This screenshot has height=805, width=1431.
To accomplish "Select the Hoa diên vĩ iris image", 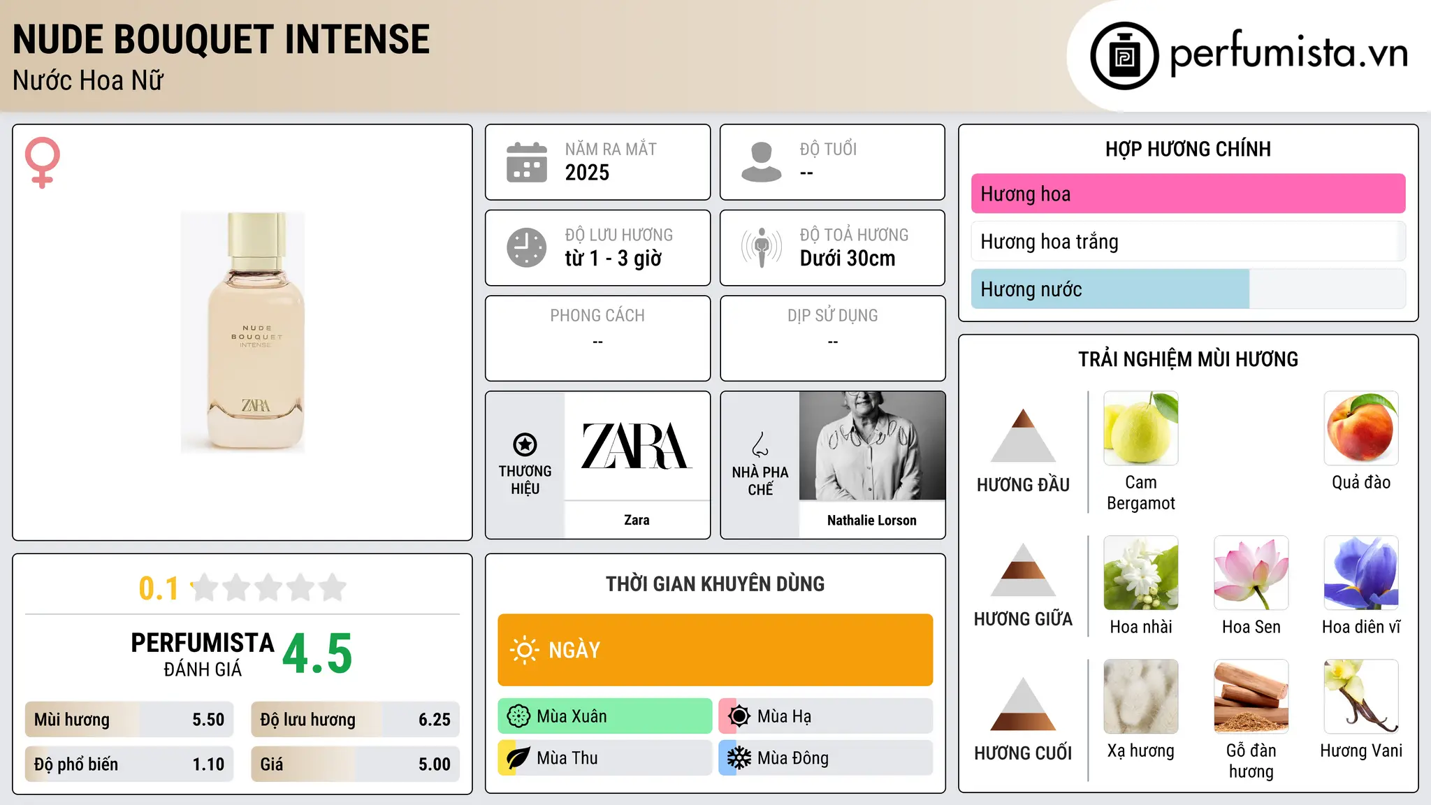I will click(1361, 573).
